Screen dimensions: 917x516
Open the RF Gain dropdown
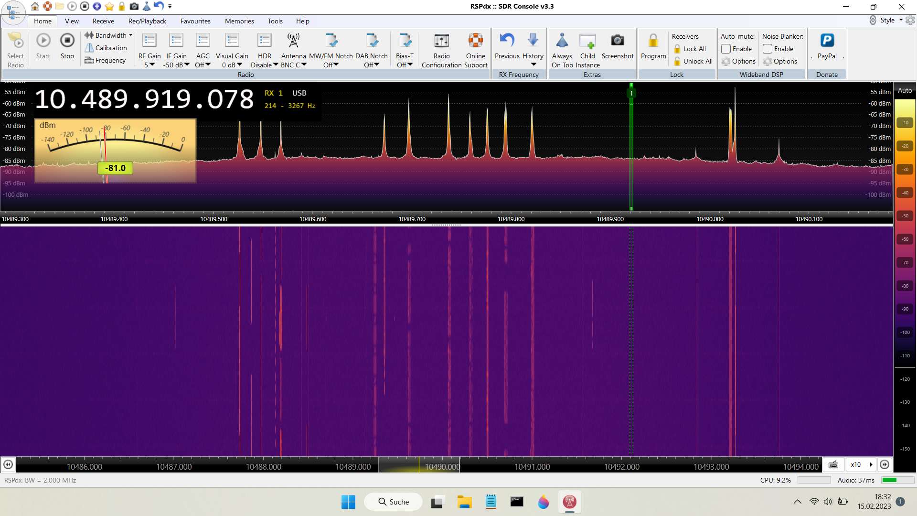[149, 65]
